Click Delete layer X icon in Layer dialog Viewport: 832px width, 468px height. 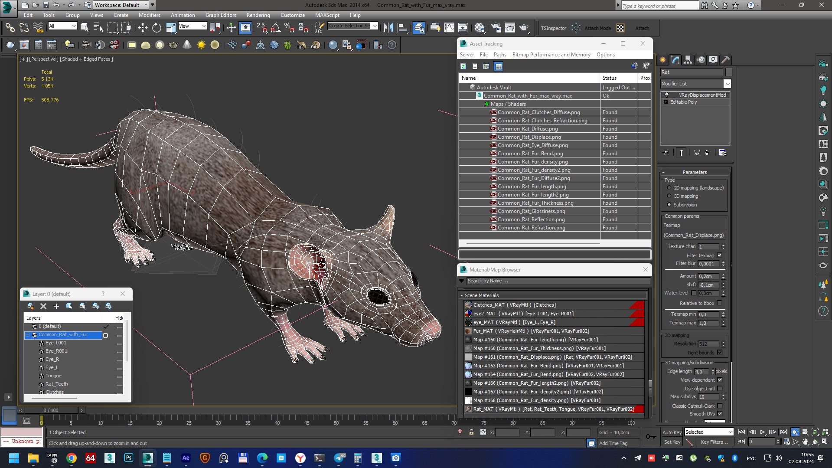43,306
